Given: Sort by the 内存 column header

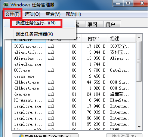Looking at the screenshot, I should coord(95,39).
